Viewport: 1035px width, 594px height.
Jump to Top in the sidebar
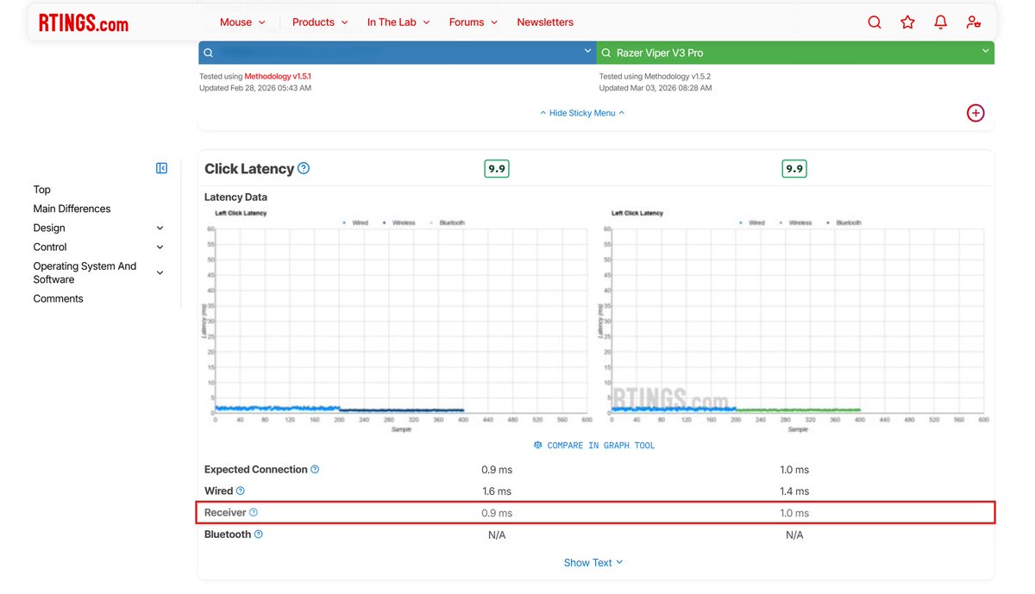(42, 190)
